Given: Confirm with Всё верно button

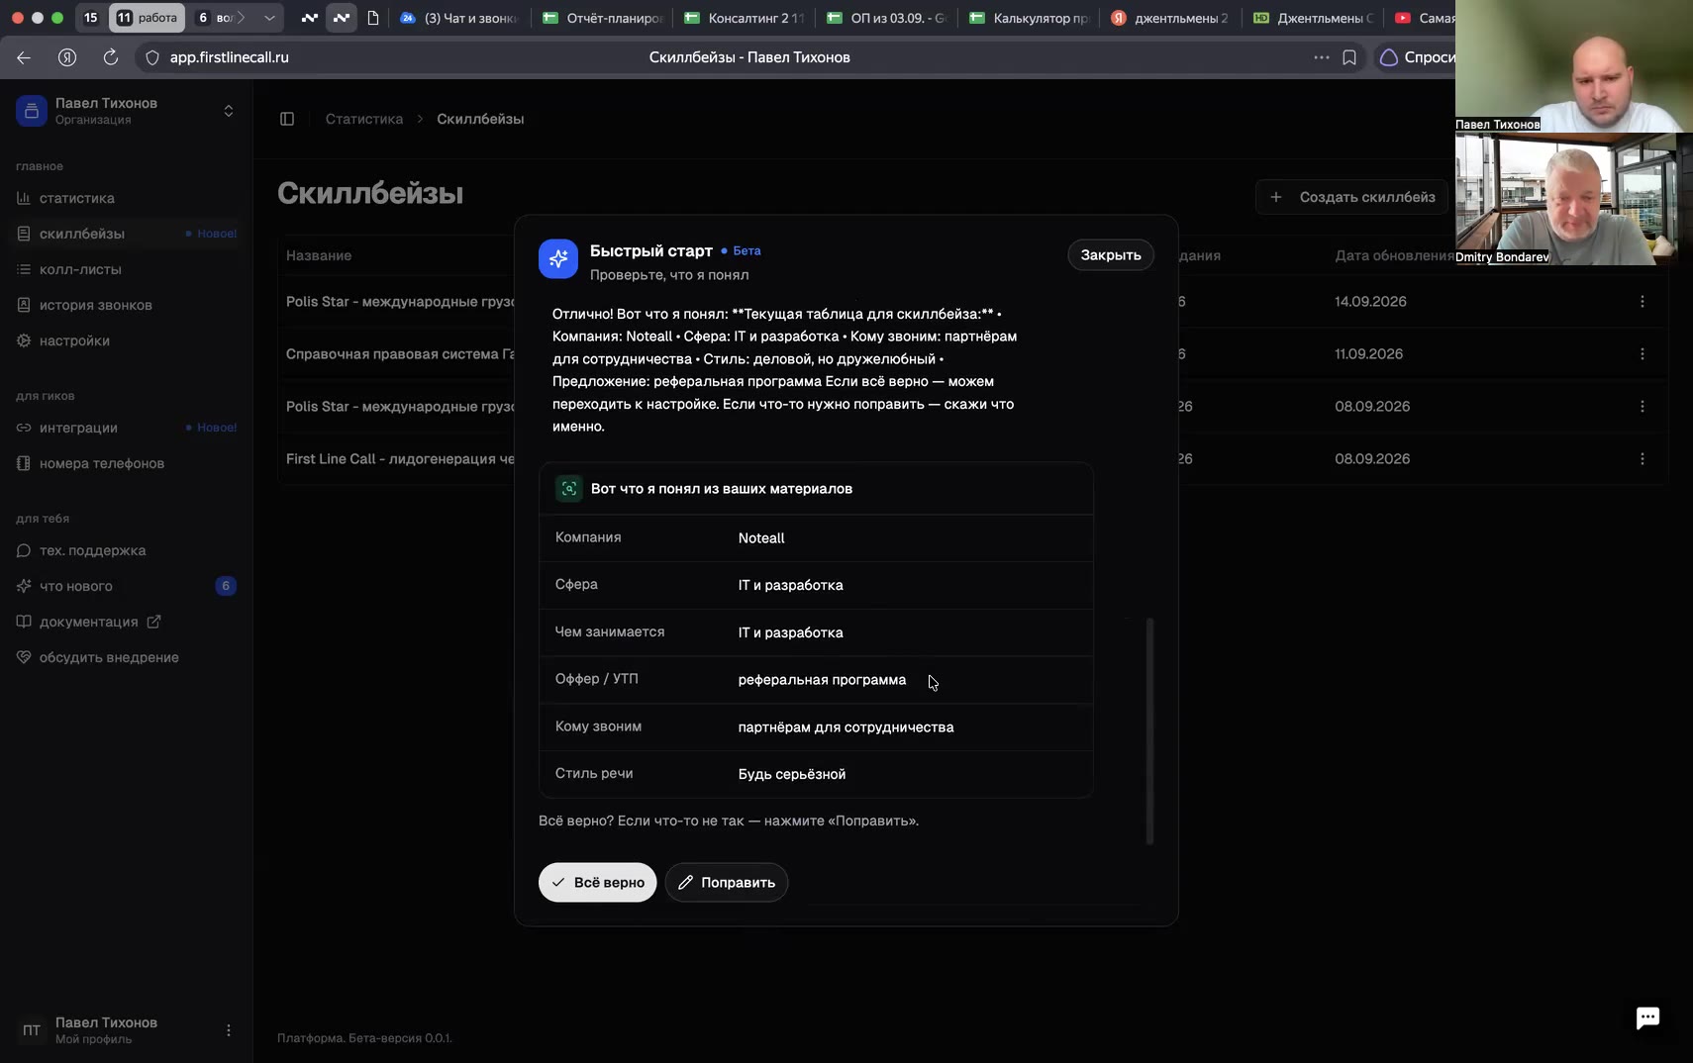Looking at the screenshot, I should click(597, 883).
